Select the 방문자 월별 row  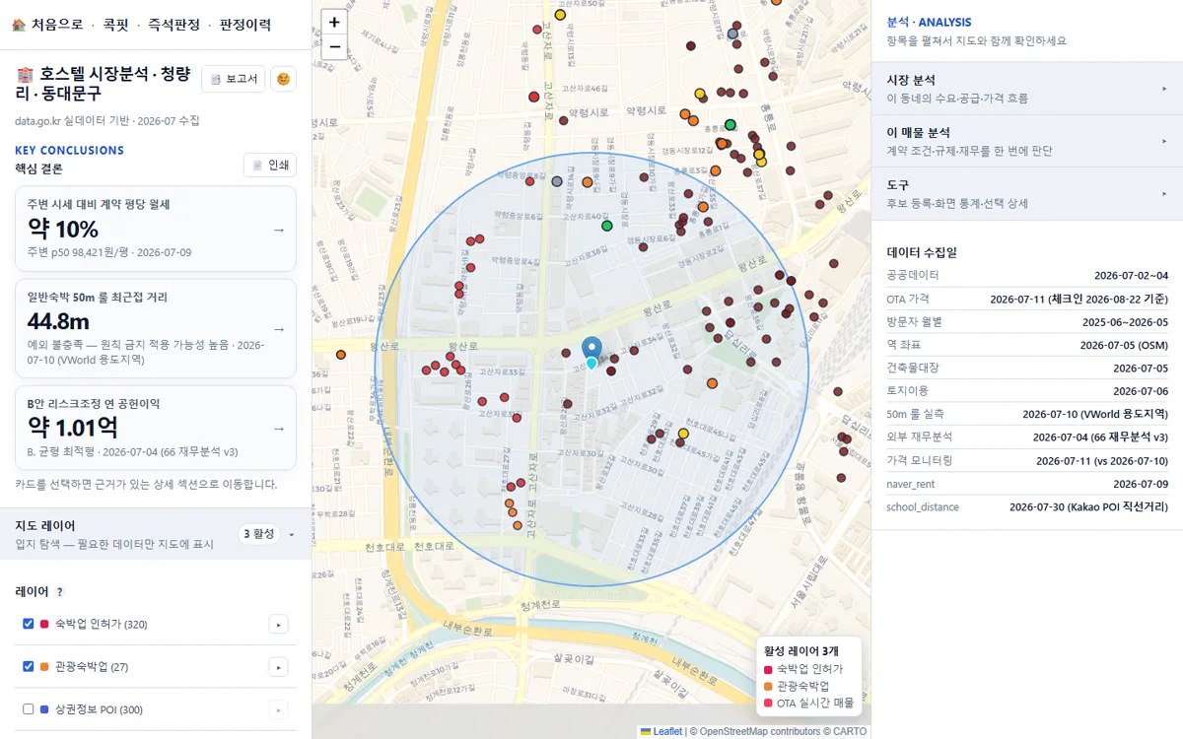pyautogui.click(x=1027, y=321)
